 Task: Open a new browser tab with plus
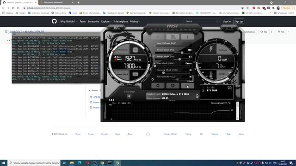point(78,3)
